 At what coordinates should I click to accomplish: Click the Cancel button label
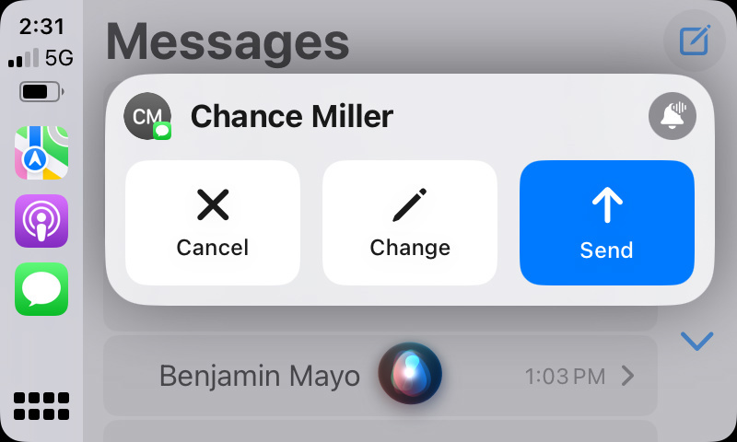click(213, 248)
